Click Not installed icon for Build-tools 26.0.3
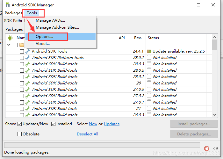Screen dimensions: 223x159 click(149, 115)
